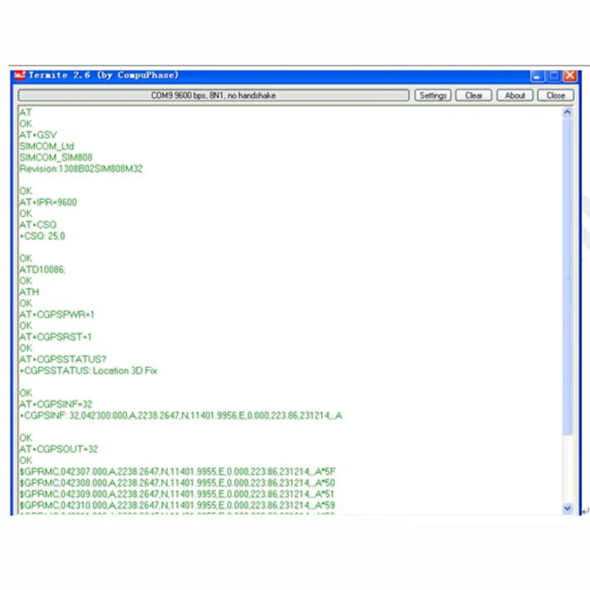The image size is (590, 590).
Task: Click the Termite 2.6 title bar text
Action: point(103,75)
